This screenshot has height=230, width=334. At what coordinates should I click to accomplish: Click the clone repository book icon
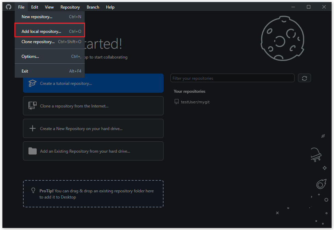point(33,106)
